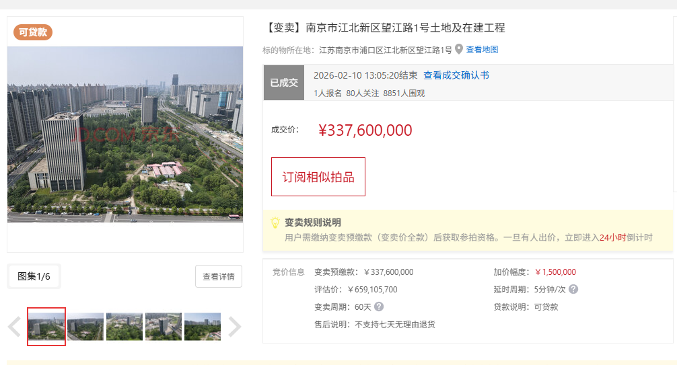Screen dimensions: 677x365
Task: Click help icon beside 变卖周期 60天
Action: [379, 307]
